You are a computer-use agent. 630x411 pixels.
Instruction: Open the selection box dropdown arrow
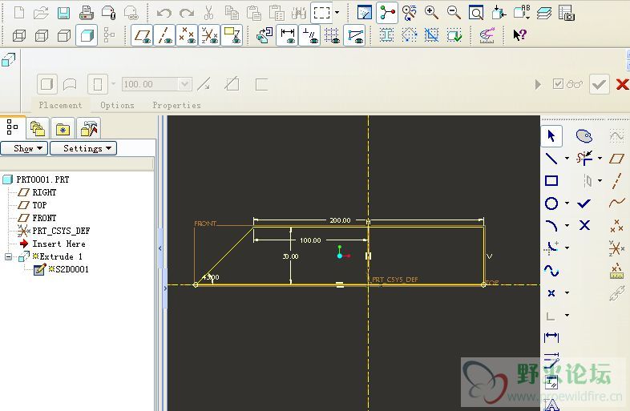(337, 13)
